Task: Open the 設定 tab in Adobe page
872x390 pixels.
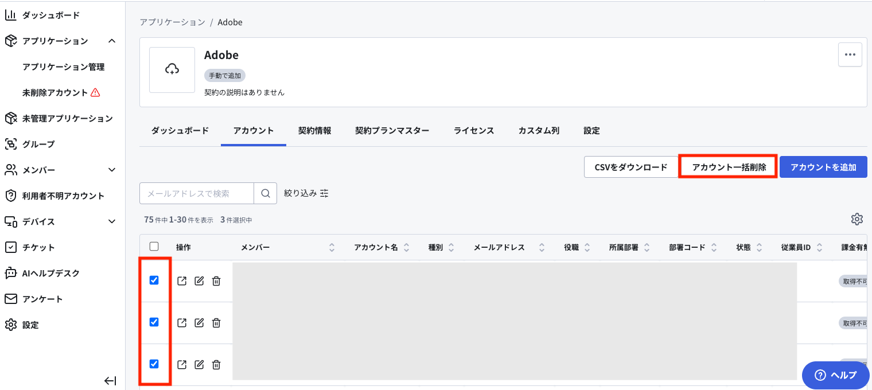Action: [x=591, y=131]
